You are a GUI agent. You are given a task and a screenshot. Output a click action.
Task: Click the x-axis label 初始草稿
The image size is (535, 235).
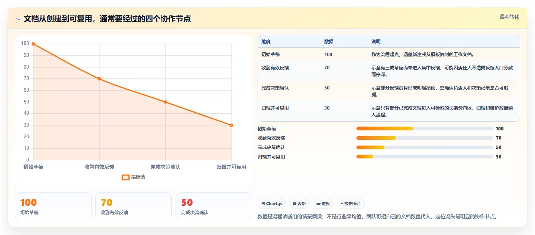(33, 167)
